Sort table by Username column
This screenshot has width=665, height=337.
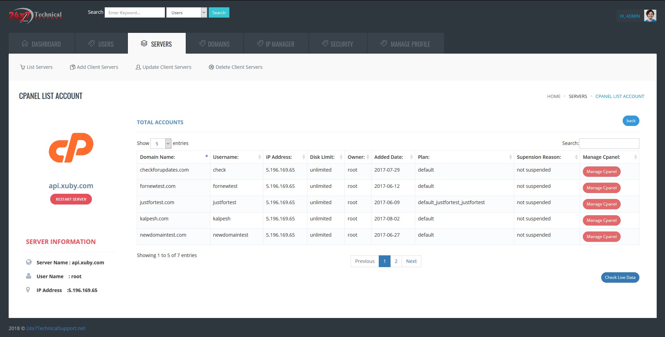coord(236,157)
